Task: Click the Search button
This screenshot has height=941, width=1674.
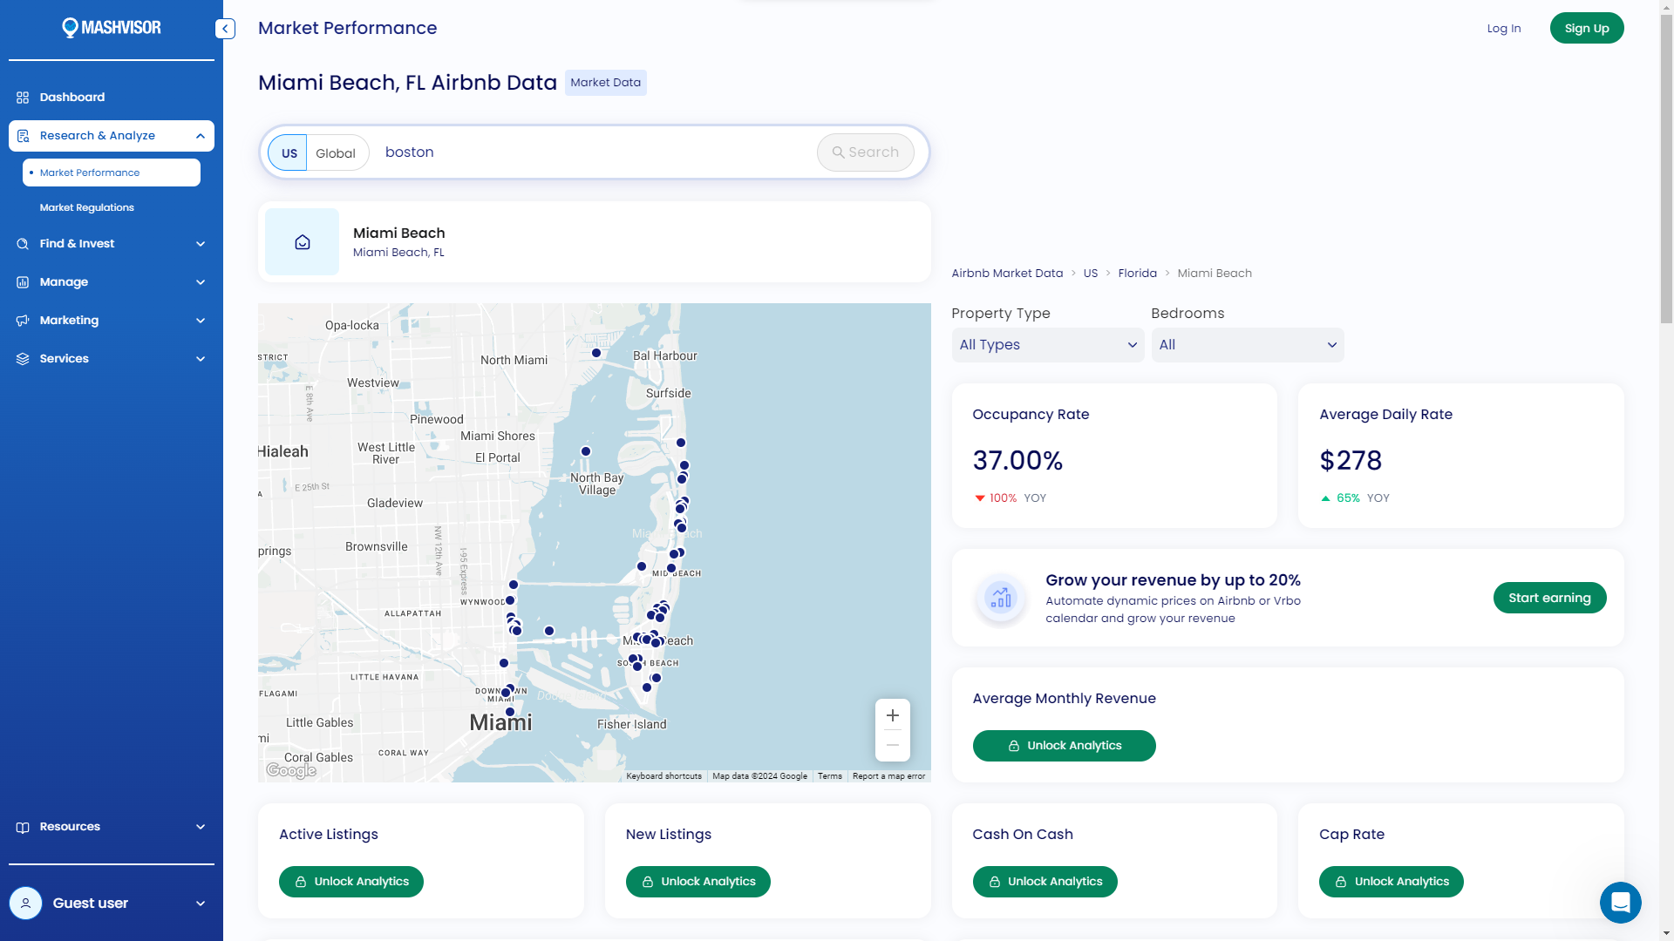Action: click(x=865, y=152)
